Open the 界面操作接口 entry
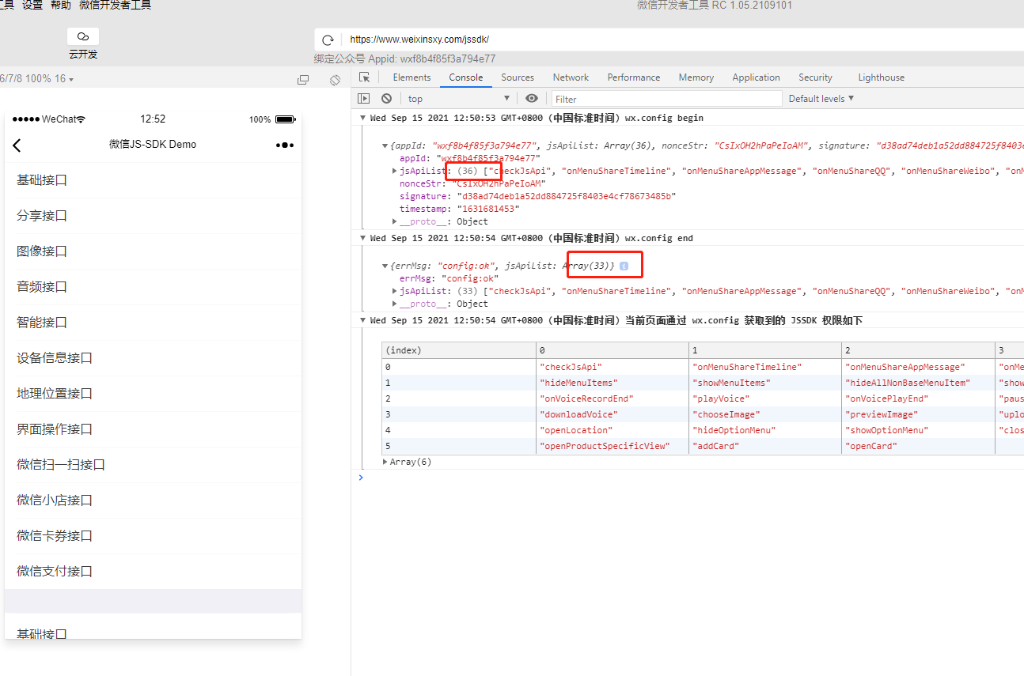The height and width of the screenshot is (676, 1024). tap(153, 429)
